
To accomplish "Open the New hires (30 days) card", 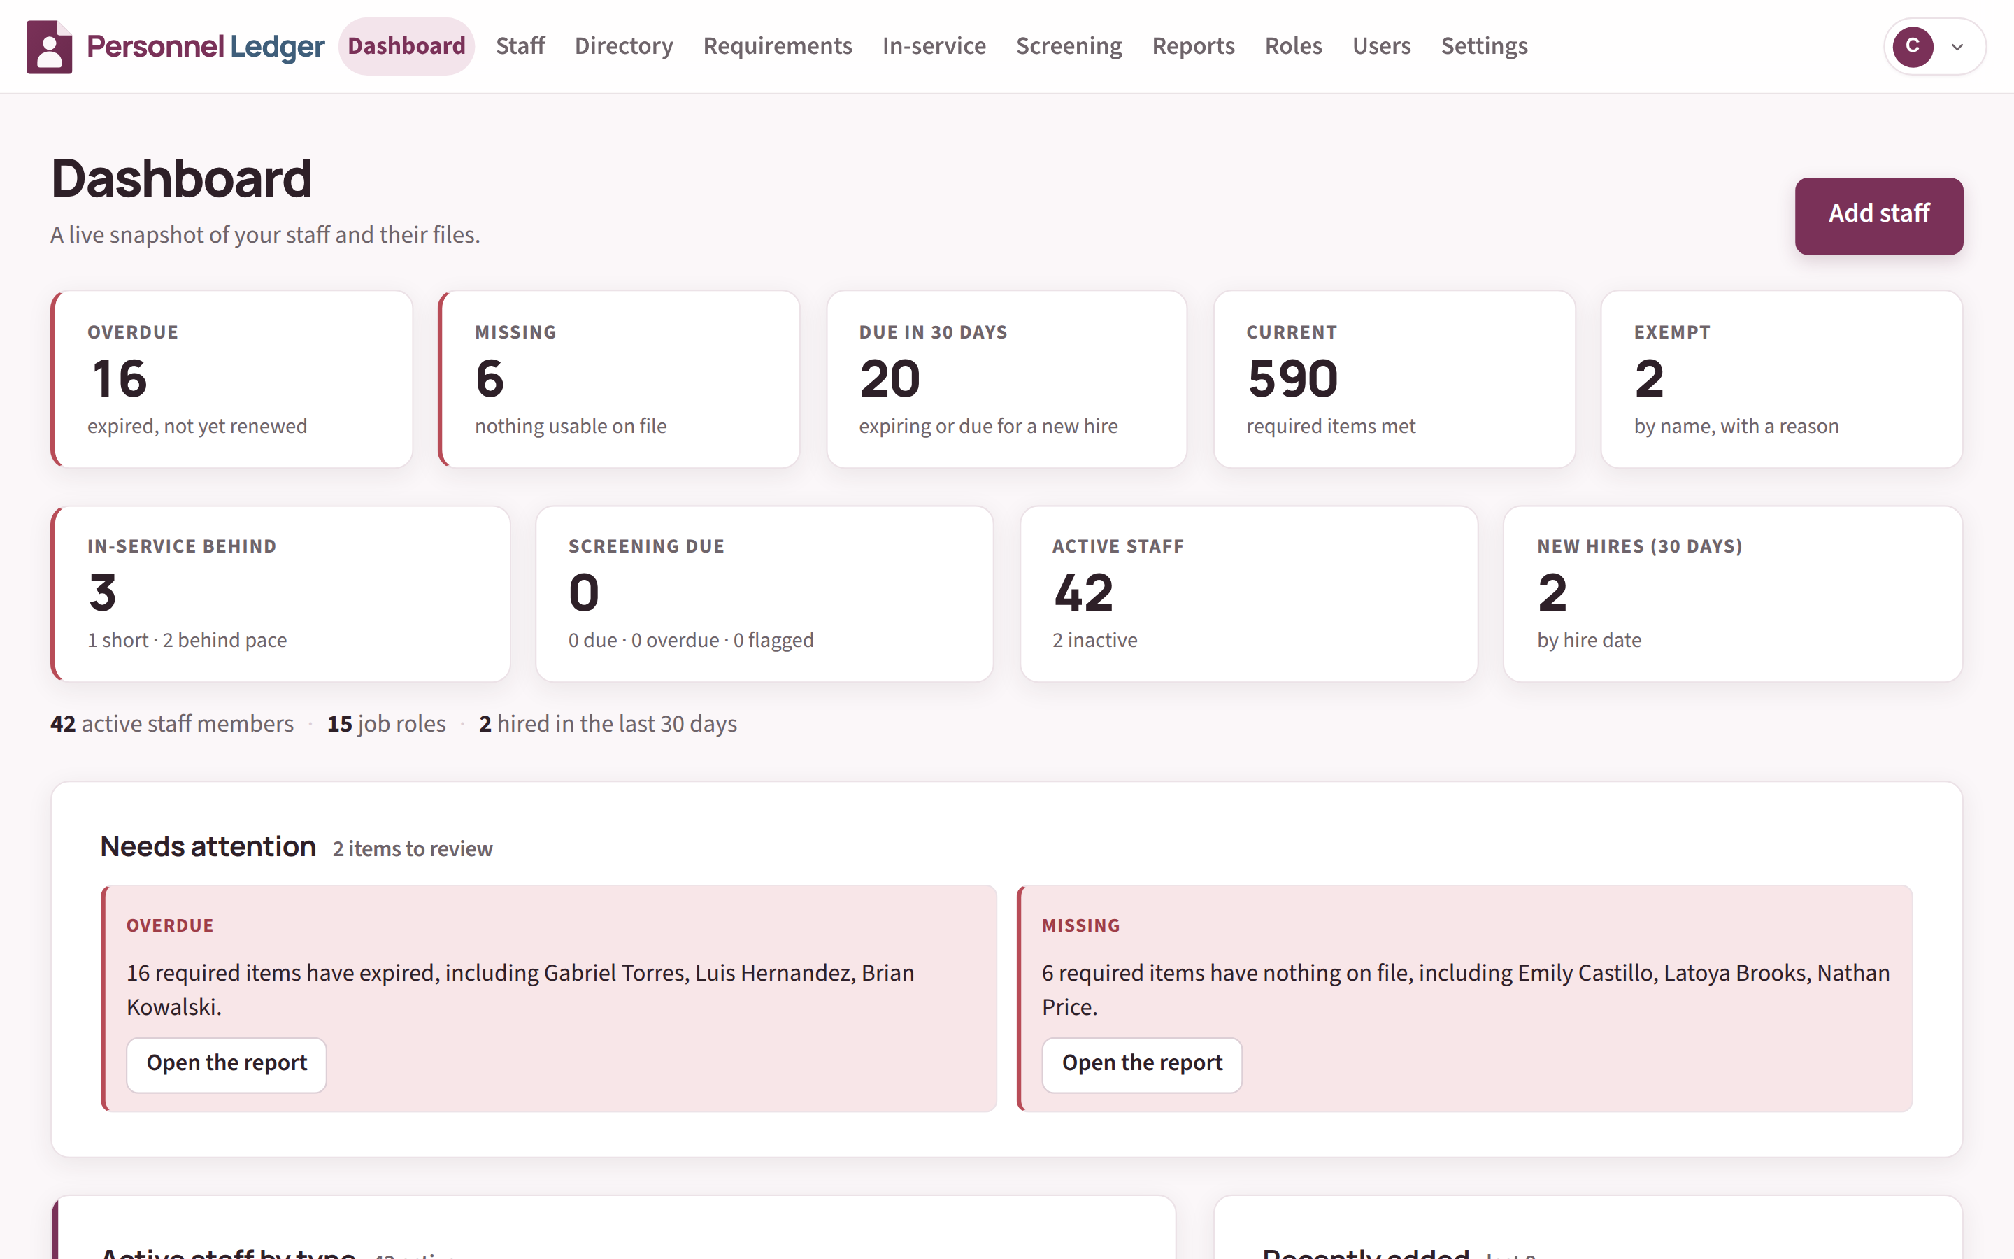I will pos(1733,594).
